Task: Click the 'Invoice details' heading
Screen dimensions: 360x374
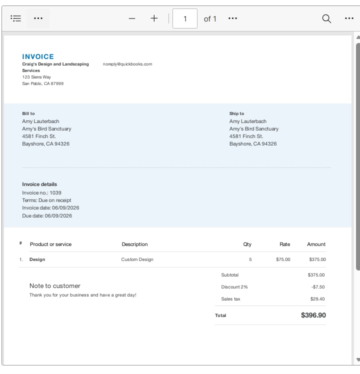Action: pyautogui.click(x=39, y=184)
